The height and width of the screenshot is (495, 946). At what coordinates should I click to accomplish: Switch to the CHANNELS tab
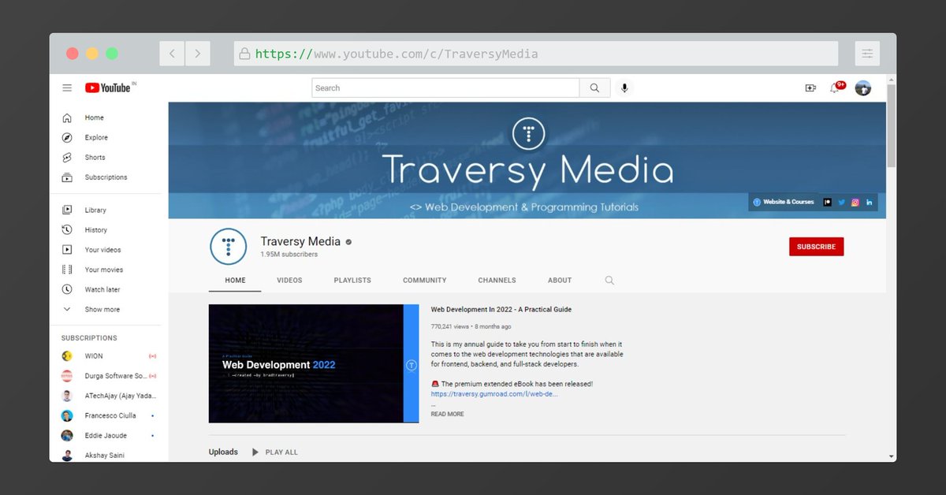497,281
